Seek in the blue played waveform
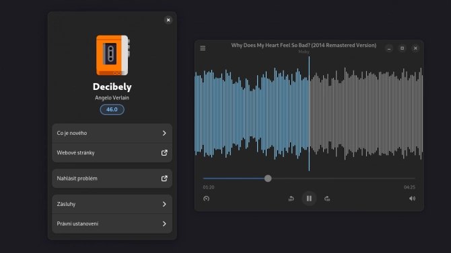Viewport: 451px width, 253px height. point(252,113)
